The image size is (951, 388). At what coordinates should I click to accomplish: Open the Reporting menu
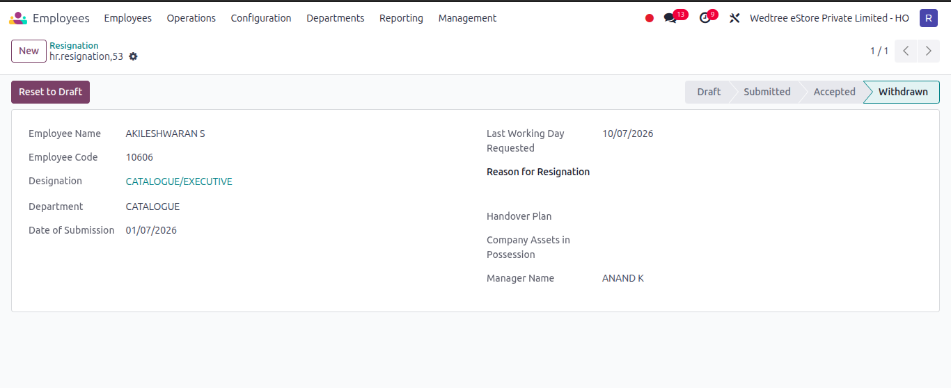[x=401, y=18]
